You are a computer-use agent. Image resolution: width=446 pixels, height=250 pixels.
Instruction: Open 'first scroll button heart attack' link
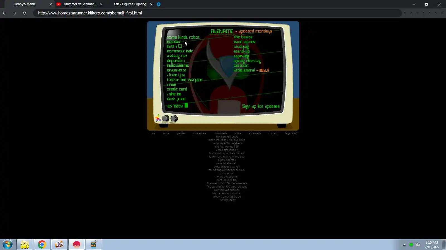click(227, 153)
